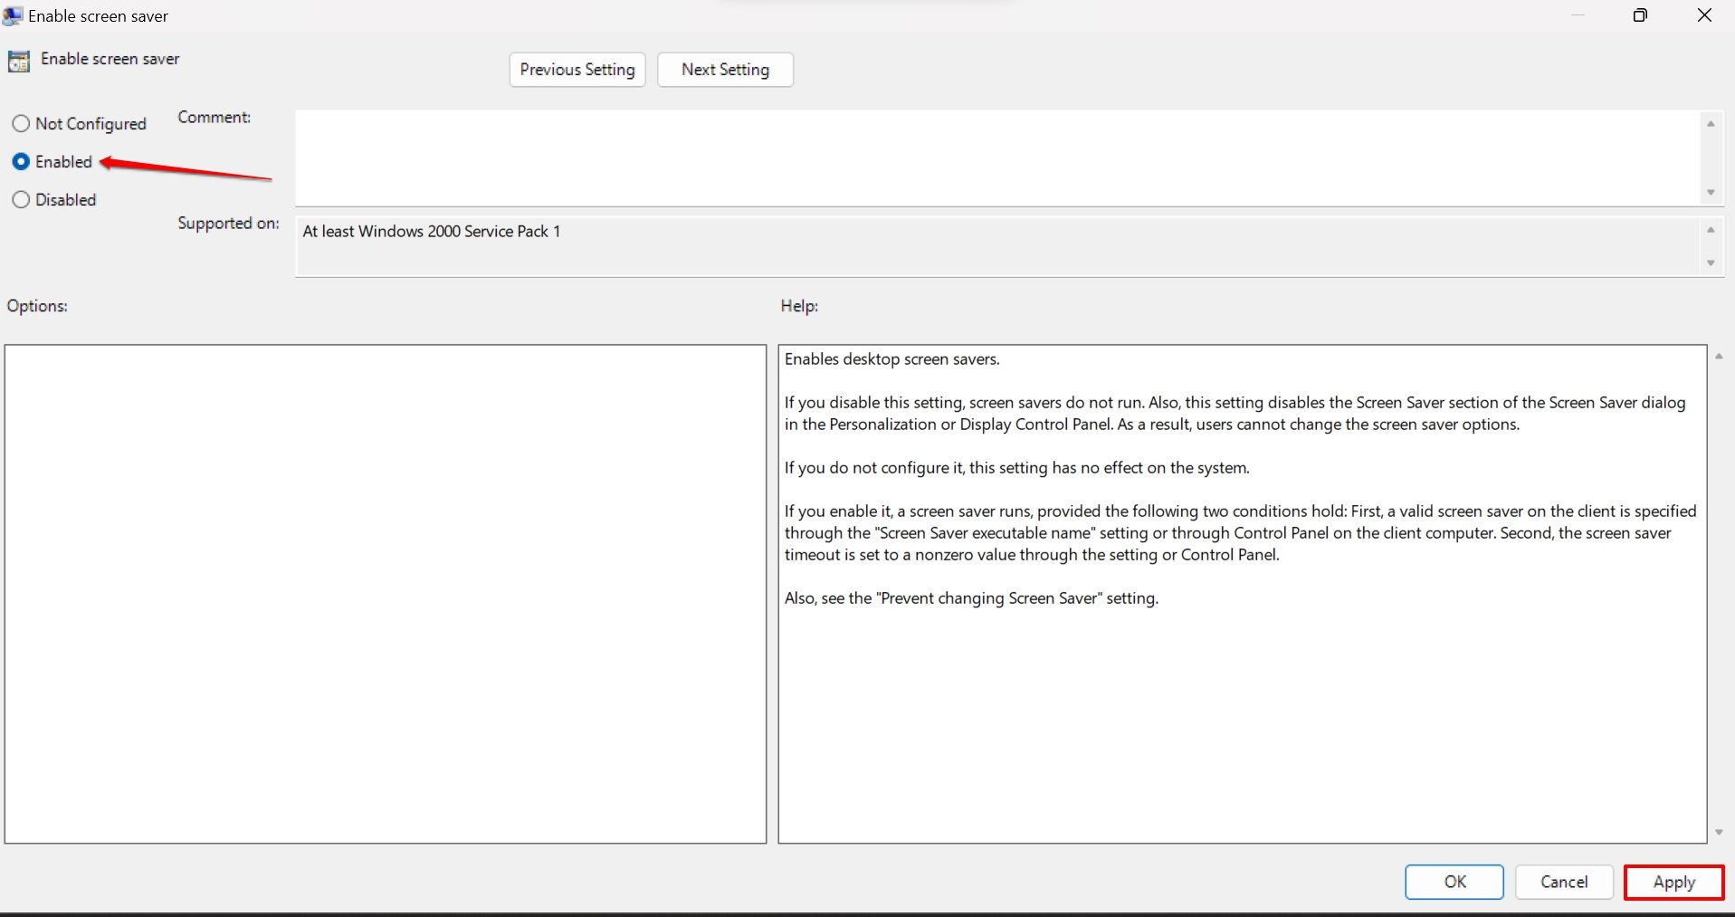Viewport: 1735px width, 917px height.
Task: Click the 'Also, see the "Prevent changing Screen Saver"' line
Action: (x=971, y=598)
